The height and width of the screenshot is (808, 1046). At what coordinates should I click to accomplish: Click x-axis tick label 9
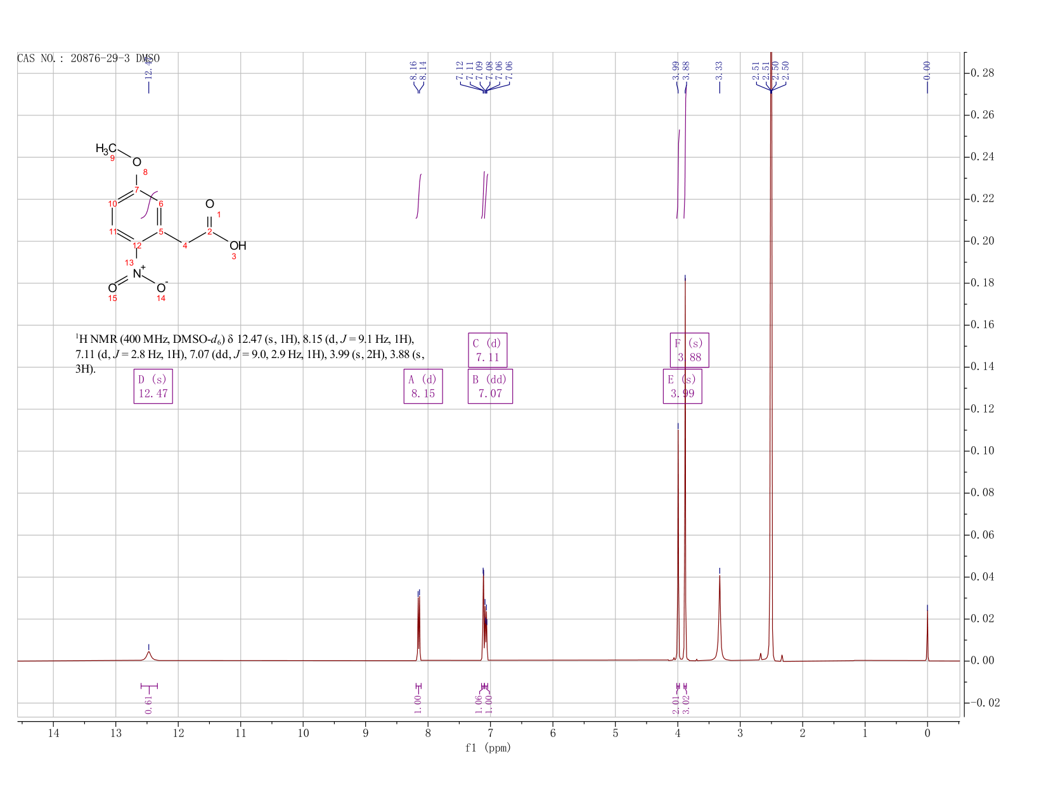pyautogui.click(x=366, y=733)
